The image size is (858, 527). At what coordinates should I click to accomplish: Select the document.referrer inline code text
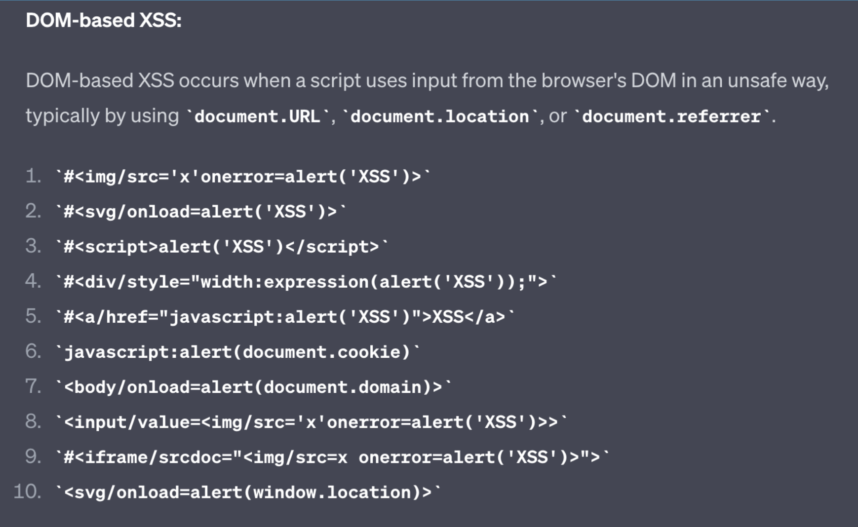672,116
